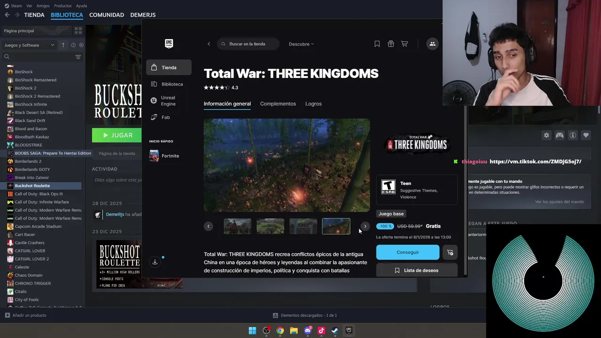This screenshot has width=601, height=338.
Task: Click green JUGAR button in Steam
Action: (x=116, y=135)
